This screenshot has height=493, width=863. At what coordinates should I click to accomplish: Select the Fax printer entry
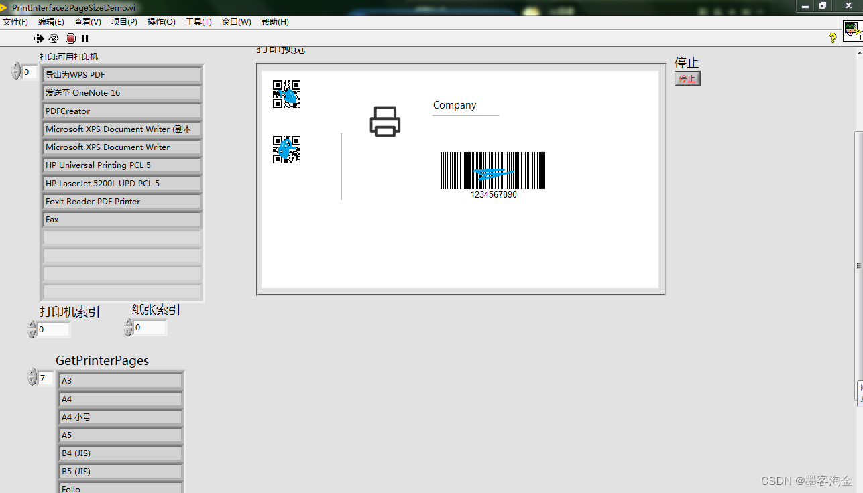click(122, 220)
